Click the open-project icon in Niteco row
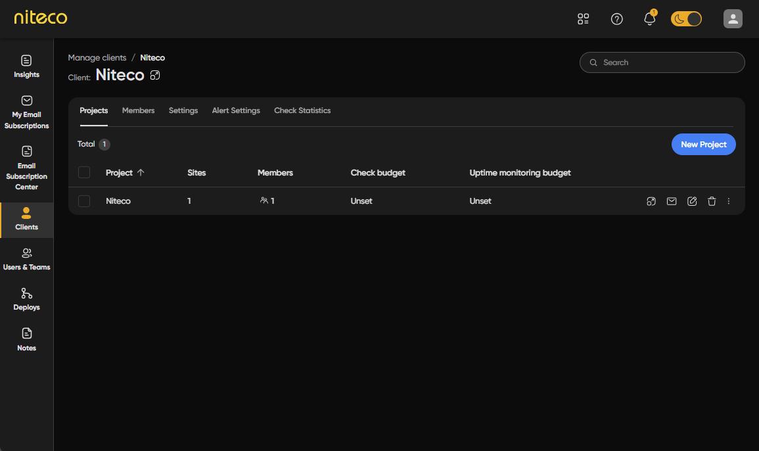 (x=651, y=202)
